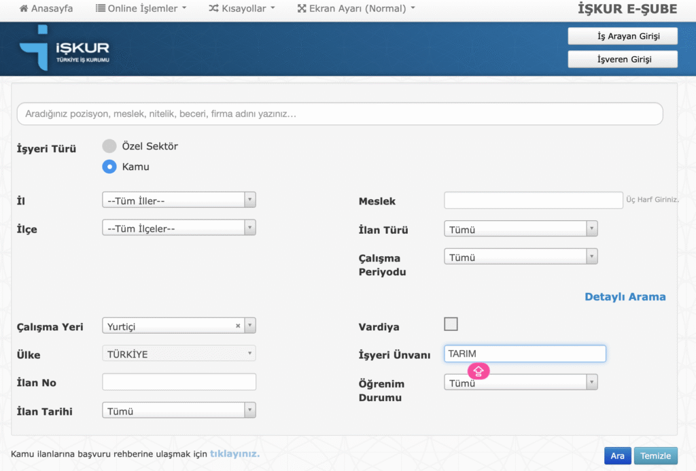
Task: Open the İlan Türü dropdown
Action: point(521,230)
